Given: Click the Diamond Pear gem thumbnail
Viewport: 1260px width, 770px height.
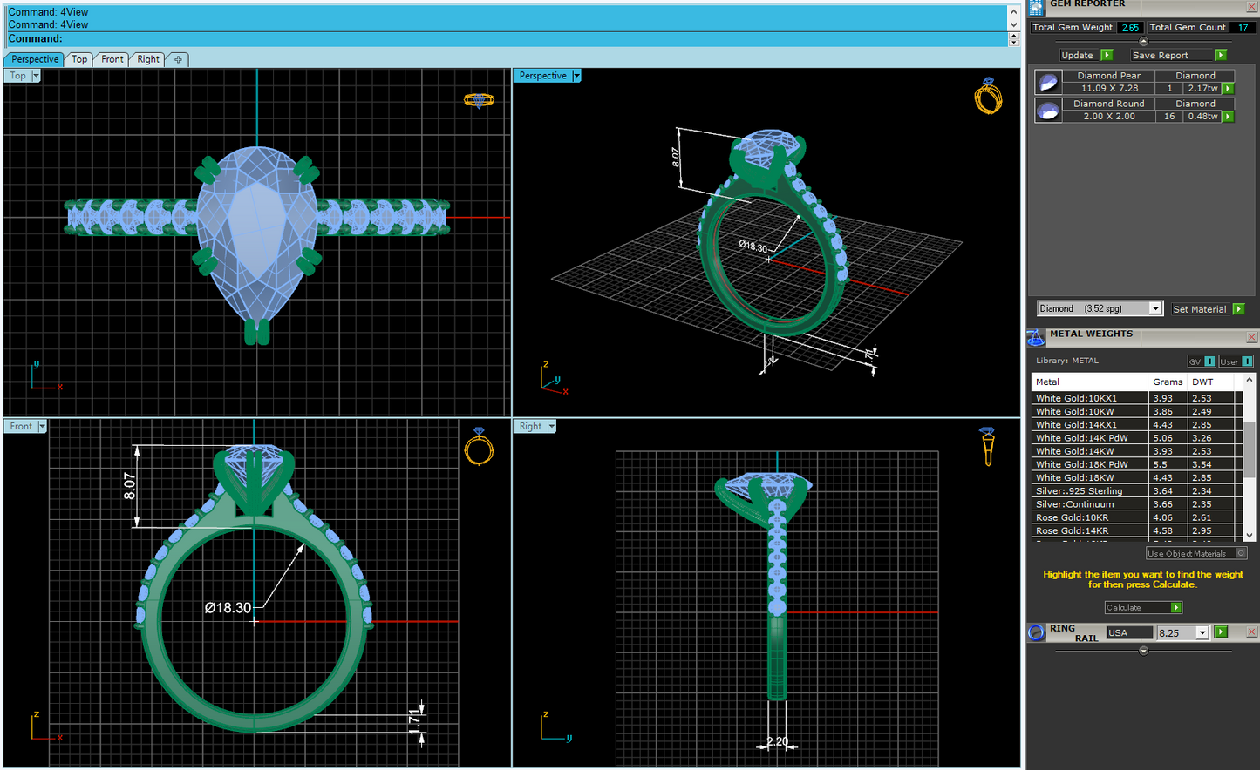Looking at the screenshot, I should [x=1048, y=83].
